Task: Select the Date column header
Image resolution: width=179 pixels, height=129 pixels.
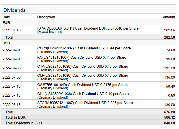Action: [x=6, y=17]
